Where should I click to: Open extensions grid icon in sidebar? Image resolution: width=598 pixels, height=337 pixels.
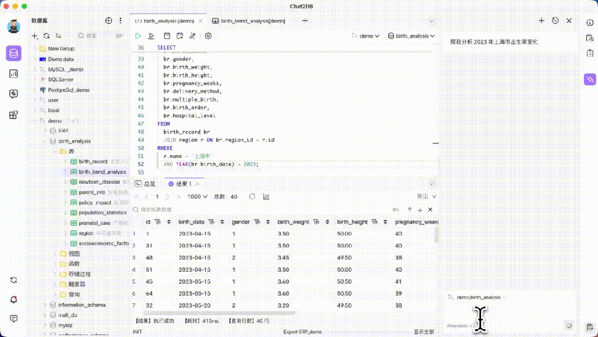point(14,115)
